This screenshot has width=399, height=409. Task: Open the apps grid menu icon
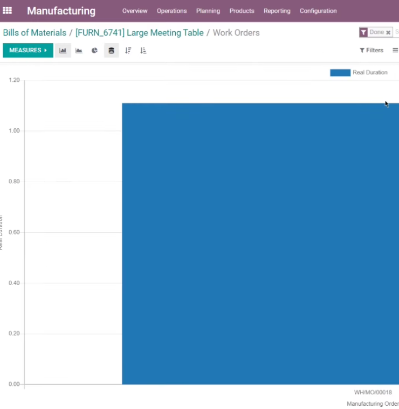pyautogui.click(x=8, y=11)
